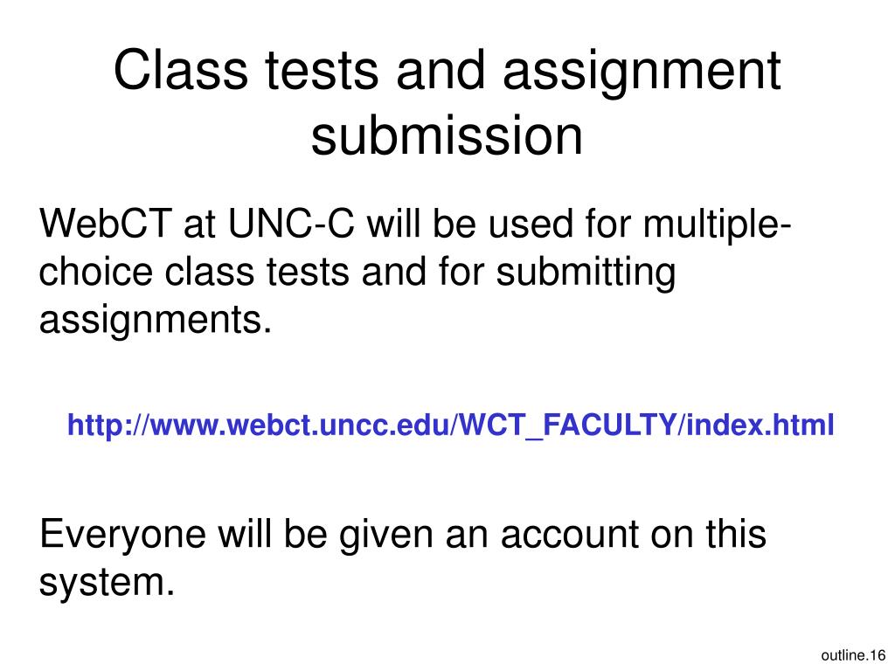Click the 'Everyone will be given' sentence
895x671 pixels.
point(402,534)
